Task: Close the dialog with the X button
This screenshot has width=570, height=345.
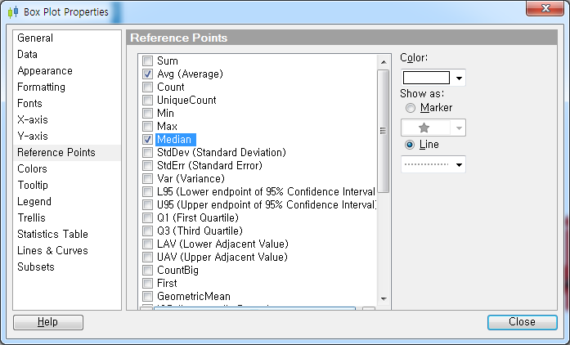Action: coord(545,8)
